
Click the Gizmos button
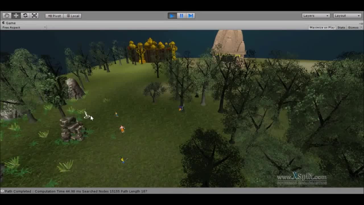[x=353, y=27]
